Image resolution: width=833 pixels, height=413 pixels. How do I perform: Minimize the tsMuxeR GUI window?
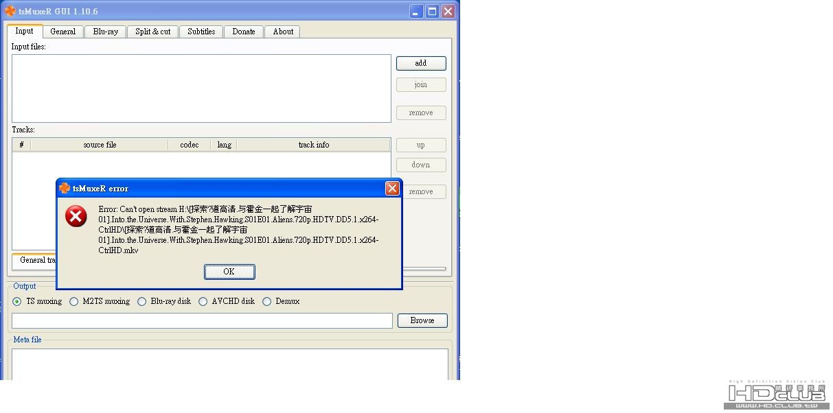coord(416,11)
